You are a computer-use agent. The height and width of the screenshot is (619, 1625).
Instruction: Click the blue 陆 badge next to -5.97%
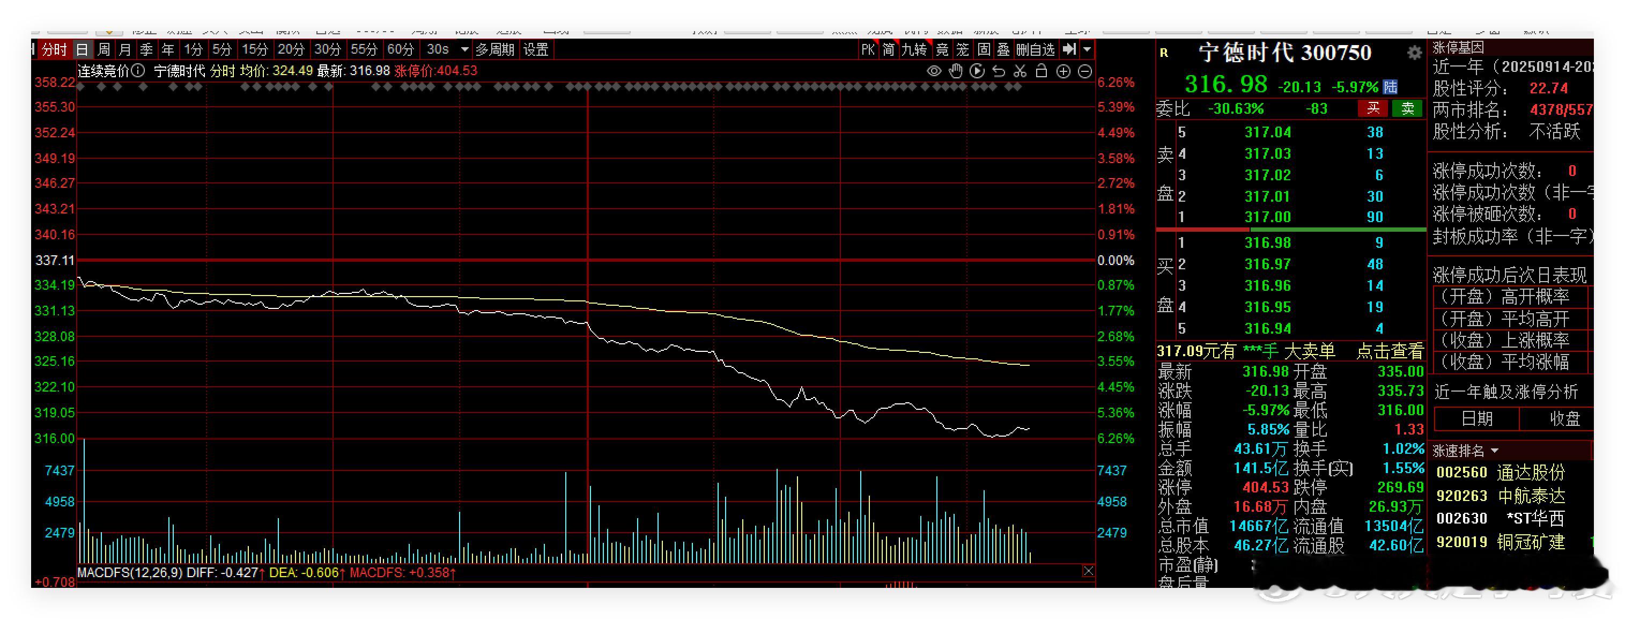tap(1391, 87)
